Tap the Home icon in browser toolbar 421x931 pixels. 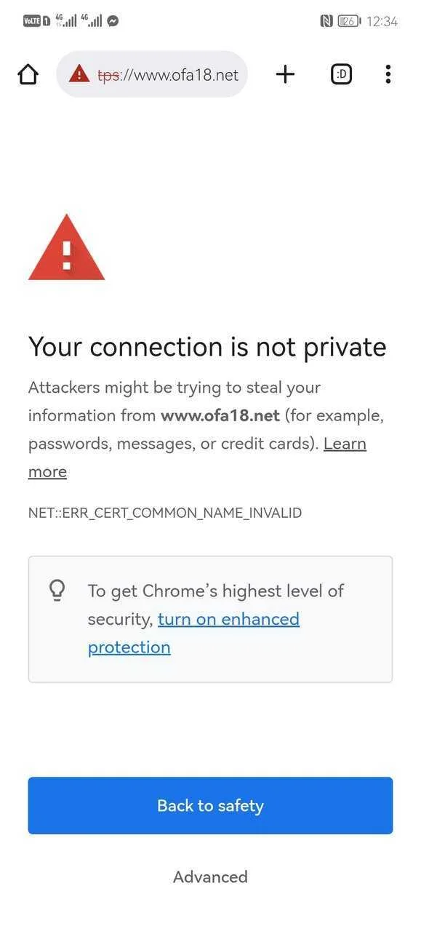coord(28,74)
